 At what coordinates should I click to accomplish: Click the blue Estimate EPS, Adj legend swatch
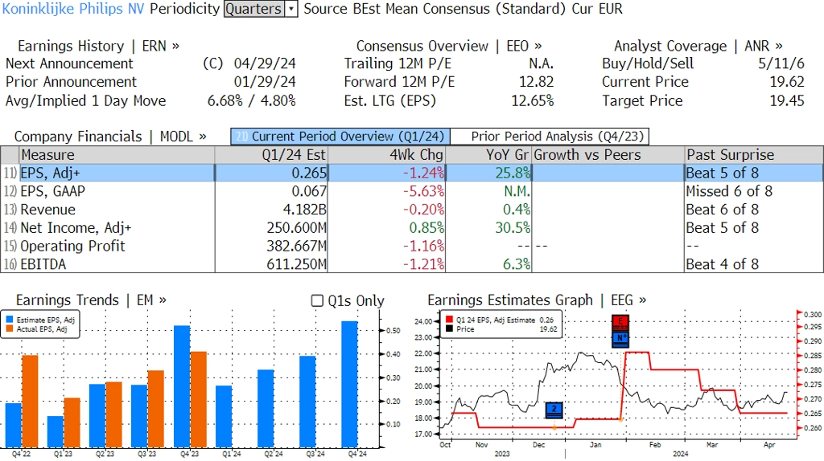10,320
